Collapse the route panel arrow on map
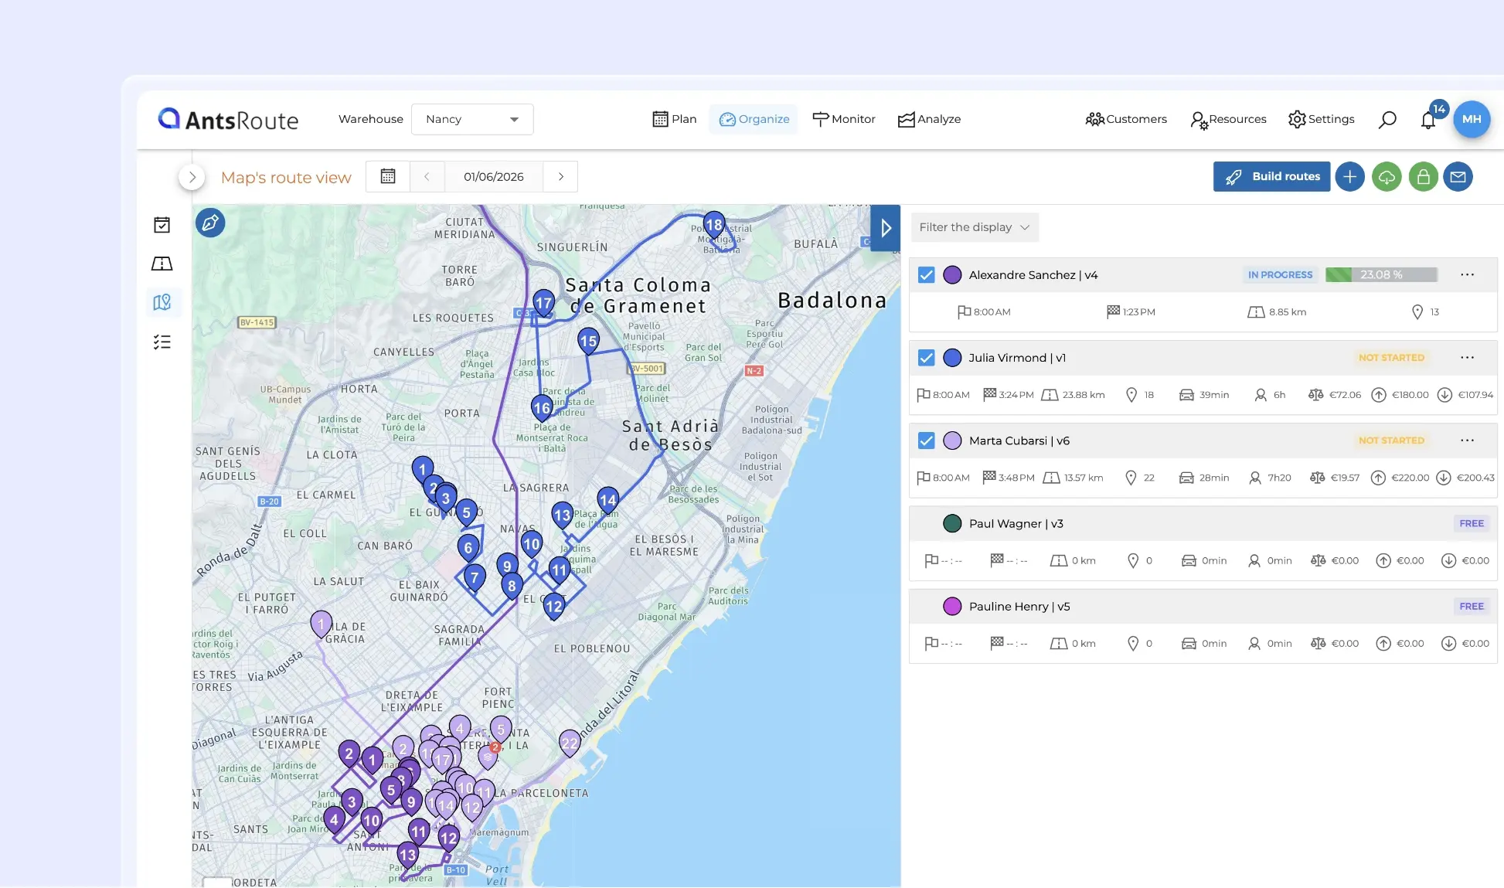Viewport: 1504px width, 888px height. pos(886,228)
